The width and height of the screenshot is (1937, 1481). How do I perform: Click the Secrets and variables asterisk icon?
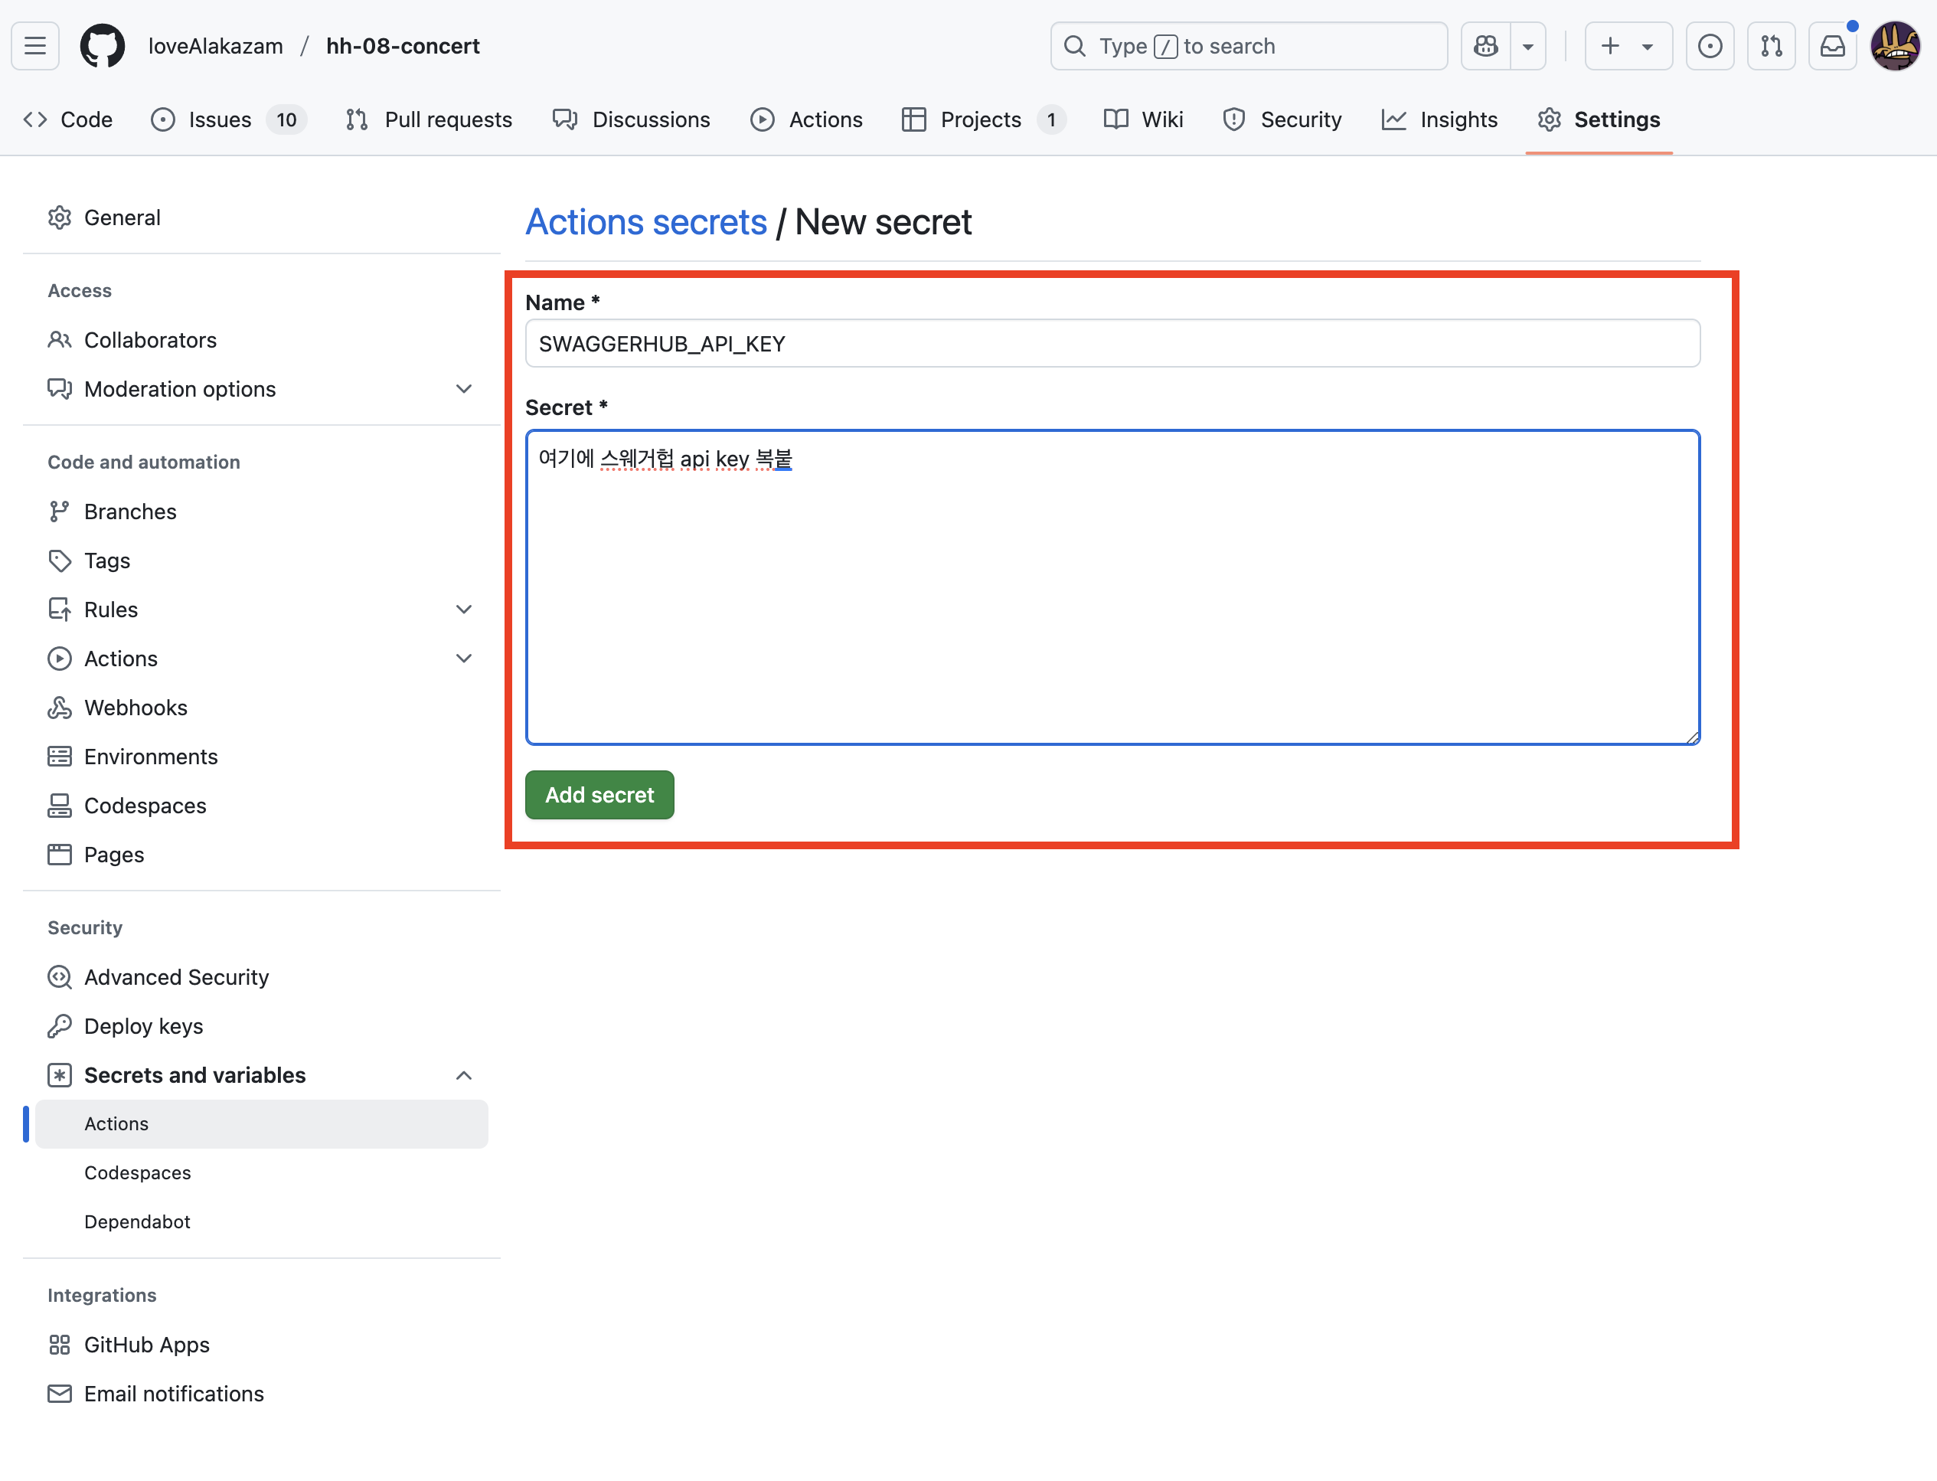click(60, 1075)
